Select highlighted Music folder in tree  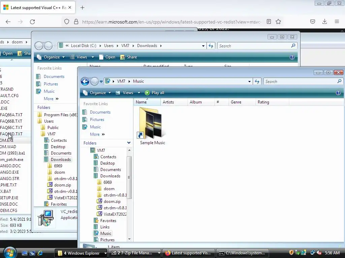105,233
